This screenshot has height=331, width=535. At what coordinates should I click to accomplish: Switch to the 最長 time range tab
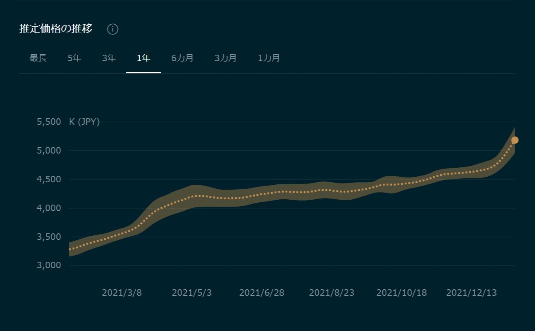tap(38, 58)
